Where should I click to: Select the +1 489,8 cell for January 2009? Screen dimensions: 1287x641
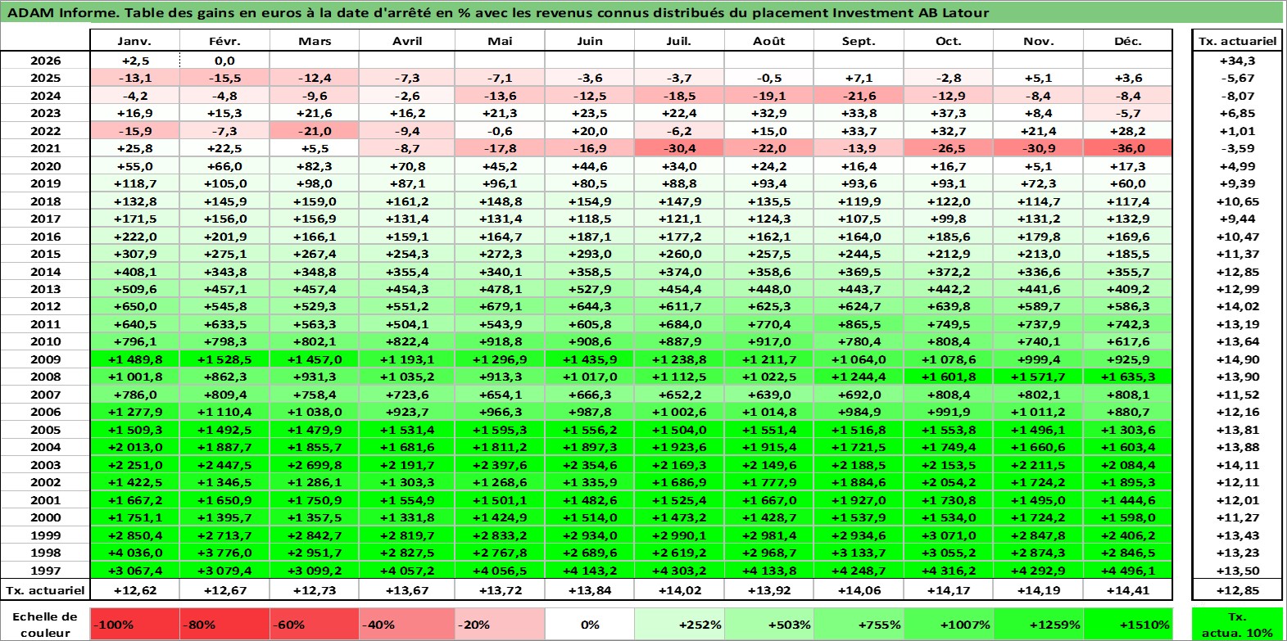(x=134, y=359)
